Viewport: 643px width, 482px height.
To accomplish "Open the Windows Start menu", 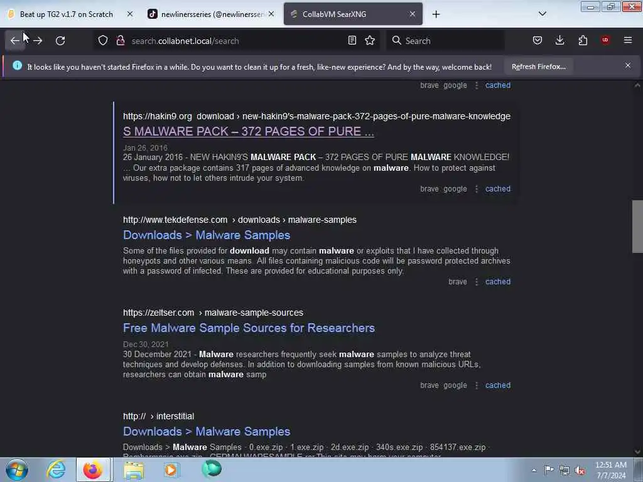I will [17, 469].
